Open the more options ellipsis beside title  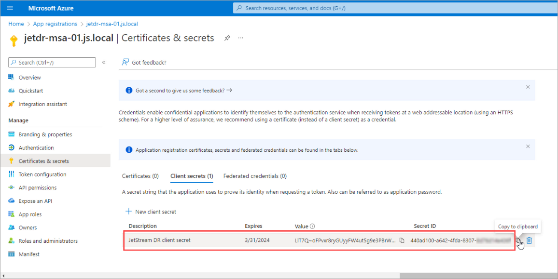click(241, 38)
